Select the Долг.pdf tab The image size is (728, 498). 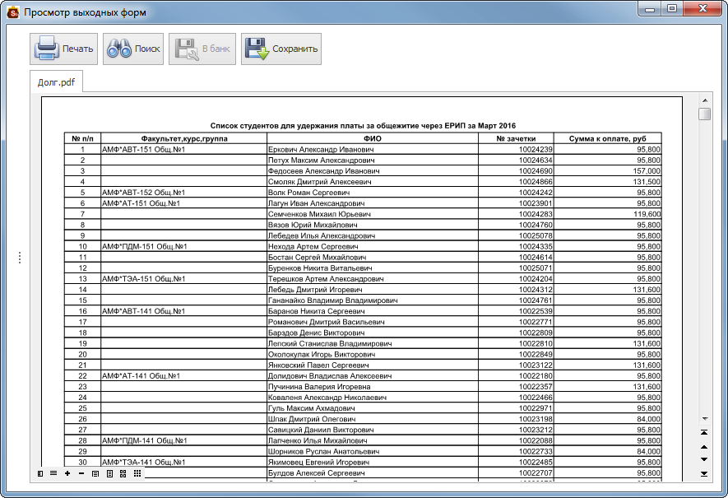[x=56, y=82]
